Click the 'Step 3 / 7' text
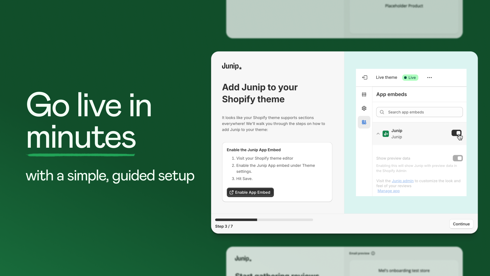This screenshot has height=276, width=490. [224, 226]
